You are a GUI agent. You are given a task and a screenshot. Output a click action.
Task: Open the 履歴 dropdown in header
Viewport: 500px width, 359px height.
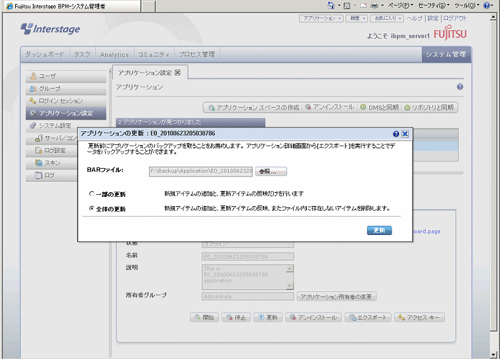point(357,18)
